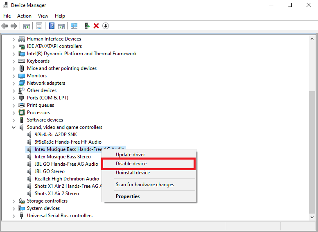Choose Uninstall device from context menu
Viewport: 318px width, 232px height.
149,173
